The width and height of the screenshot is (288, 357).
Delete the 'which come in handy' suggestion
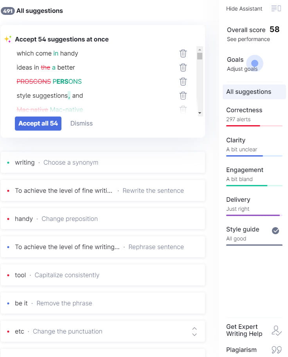[183, 54]
